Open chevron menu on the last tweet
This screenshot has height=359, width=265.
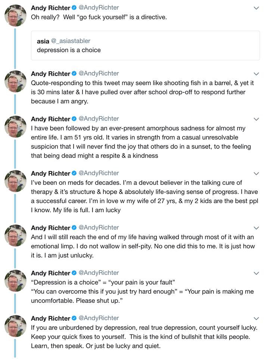coord(256,318)
